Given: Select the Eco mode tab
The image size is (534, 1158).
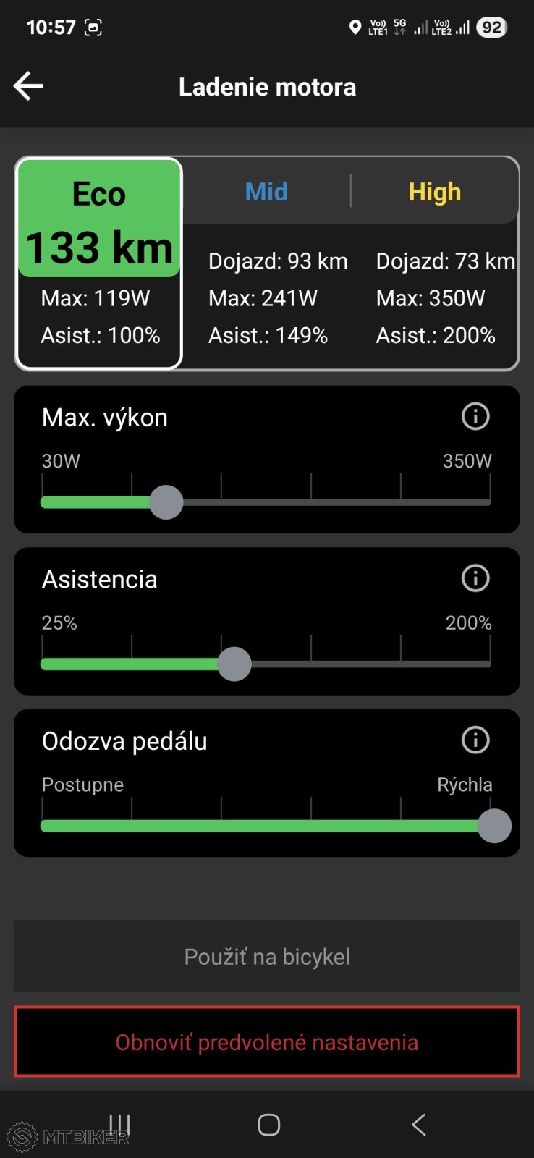Looking at the screenshot, I should (99, 194).
